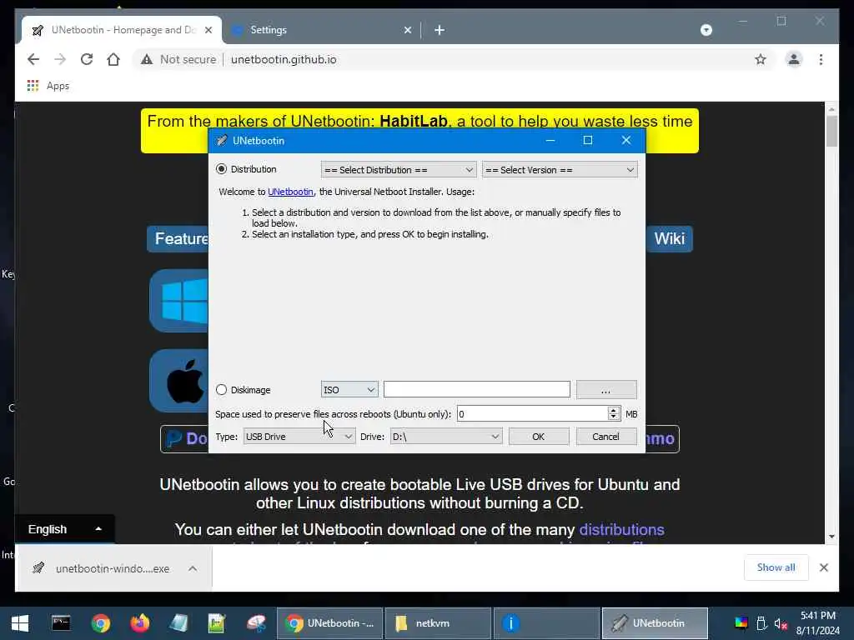Click the USB safely remove tray icon

click(x=761, y=623)
